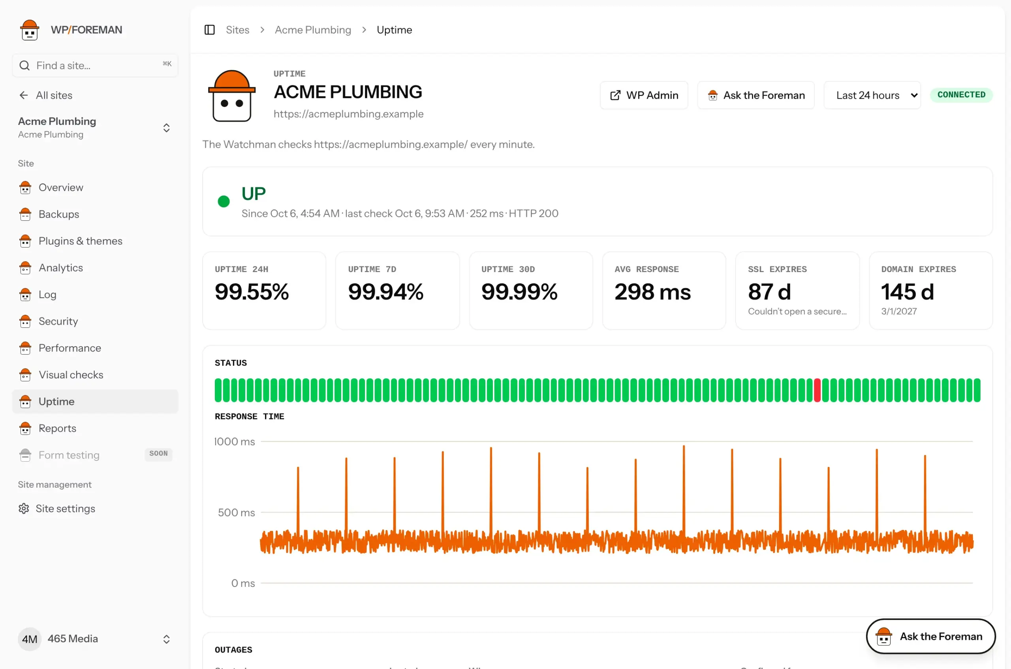
Task: Click the Since Oct 6 status line
Action: 400,213
